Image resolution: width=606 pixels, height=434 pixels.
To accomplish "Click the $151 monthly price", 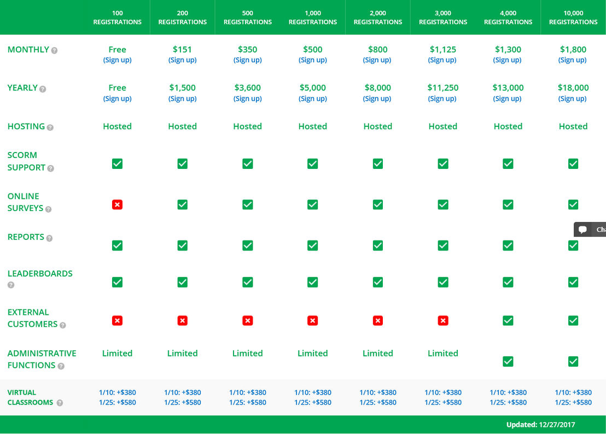I will (x=183, y=49).
